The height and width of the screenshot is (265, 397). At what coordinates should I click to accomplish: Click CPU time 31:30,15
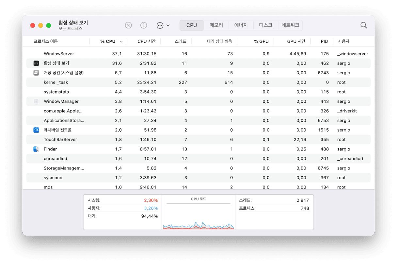point(147,54)
